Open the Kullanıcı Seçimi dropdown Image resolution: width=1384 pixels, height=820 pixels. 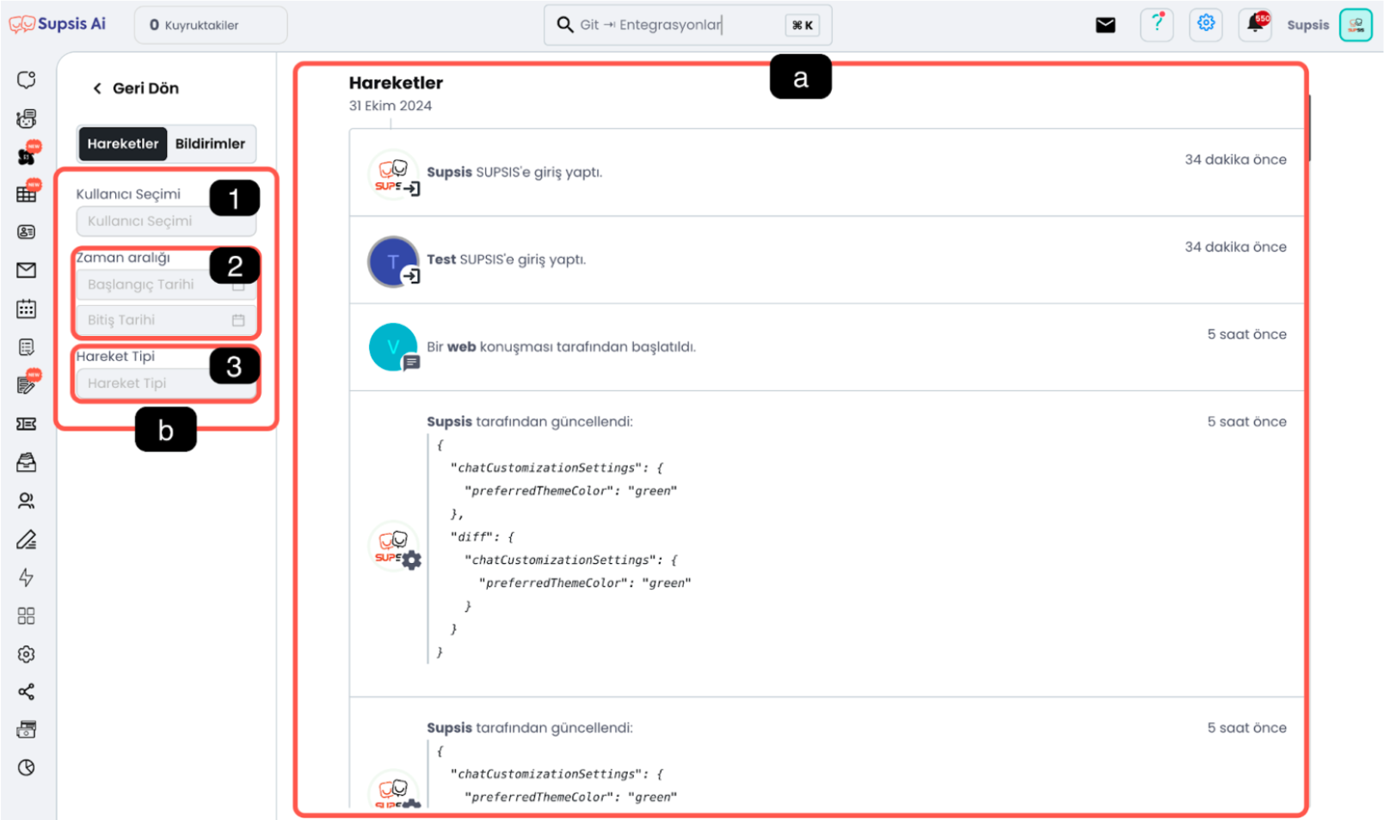click(166, 221)
